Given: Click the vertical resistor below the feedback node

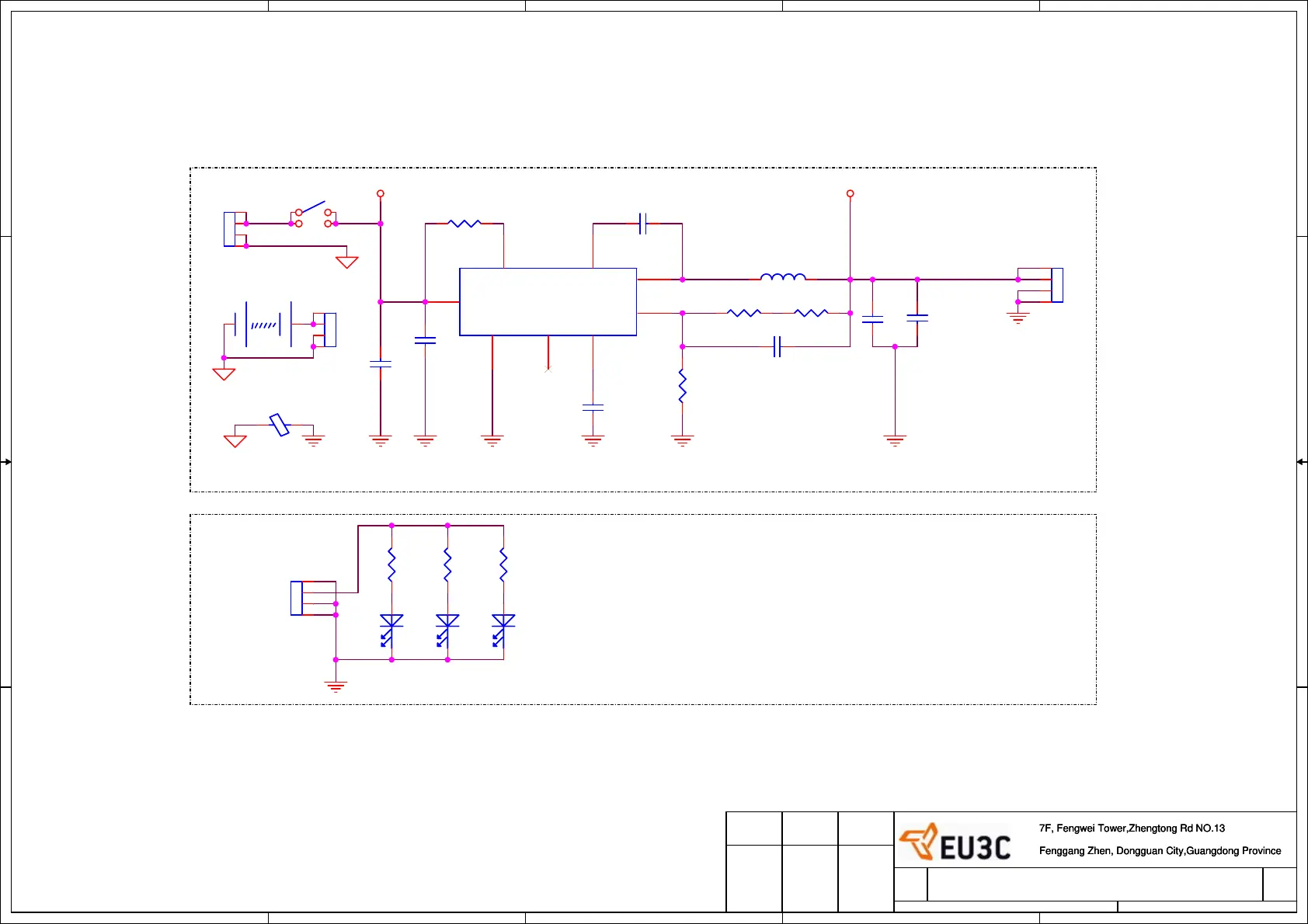Looking at the screenshot, I should [682, 386].
